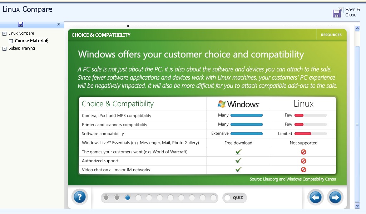This screenshot has width=366, height=214.
Task: Click the scrollbar up arrow
Action: pos(357,29)
